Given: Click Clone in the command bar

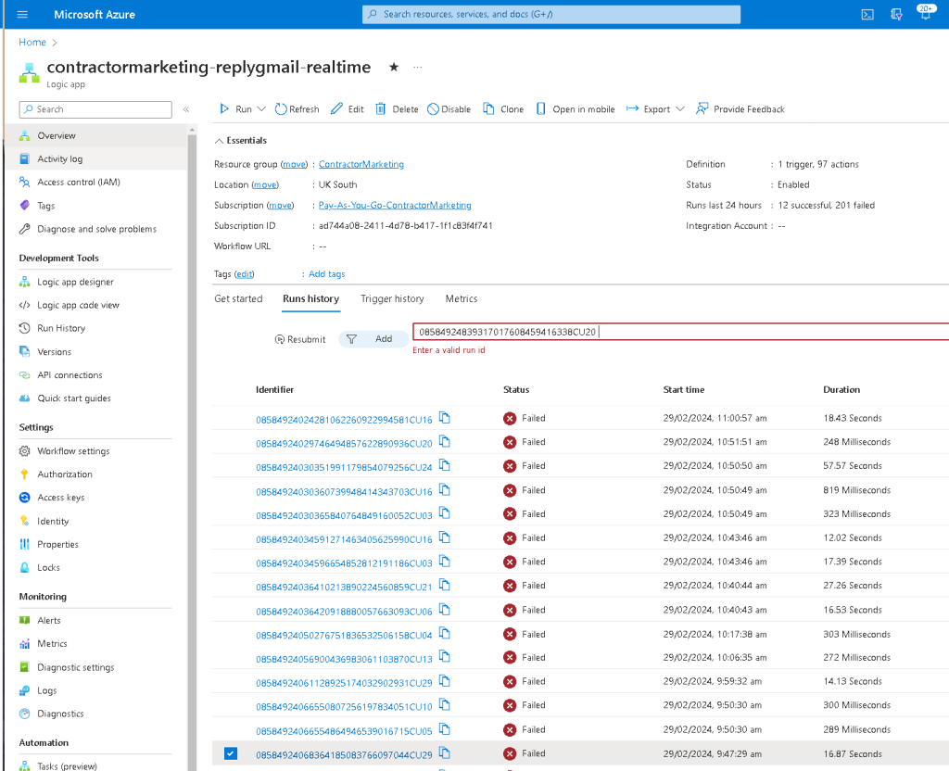Looking at the screenshot, I should point(503,109).
